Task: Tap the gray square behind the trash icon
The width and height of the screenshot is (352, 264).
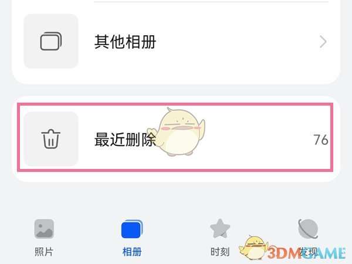Action: pos(51,139)
